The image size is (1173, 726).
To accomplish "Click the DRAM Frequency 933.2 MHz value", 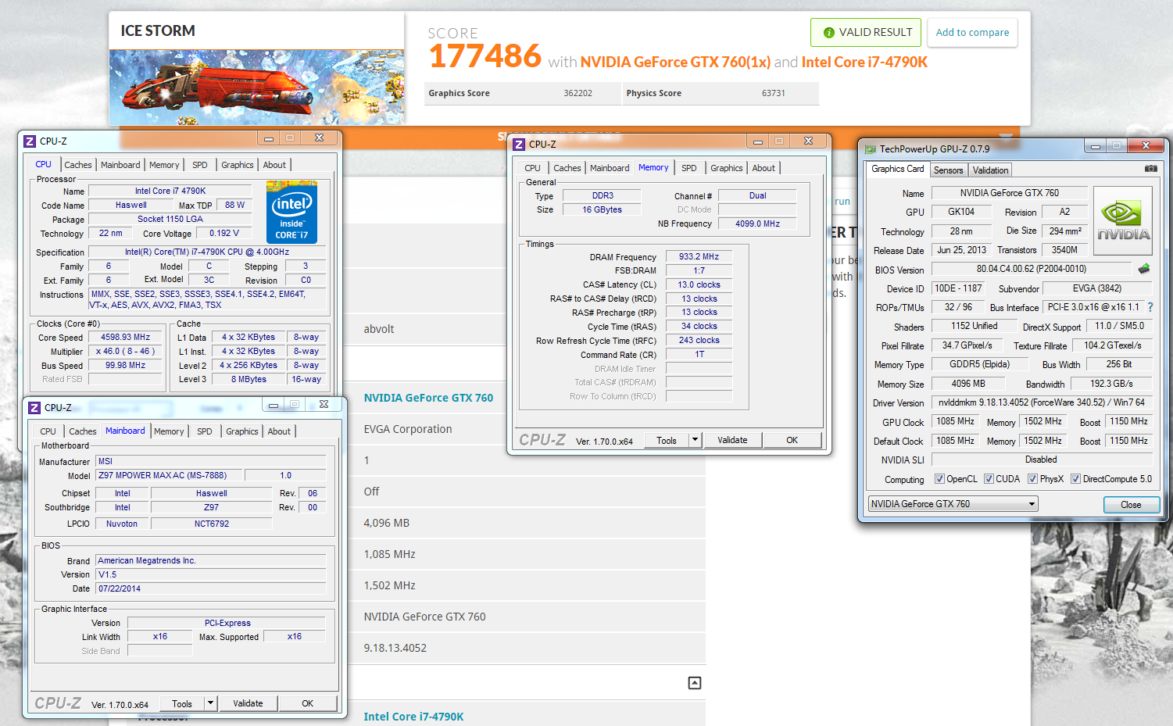I will [699, 256].
